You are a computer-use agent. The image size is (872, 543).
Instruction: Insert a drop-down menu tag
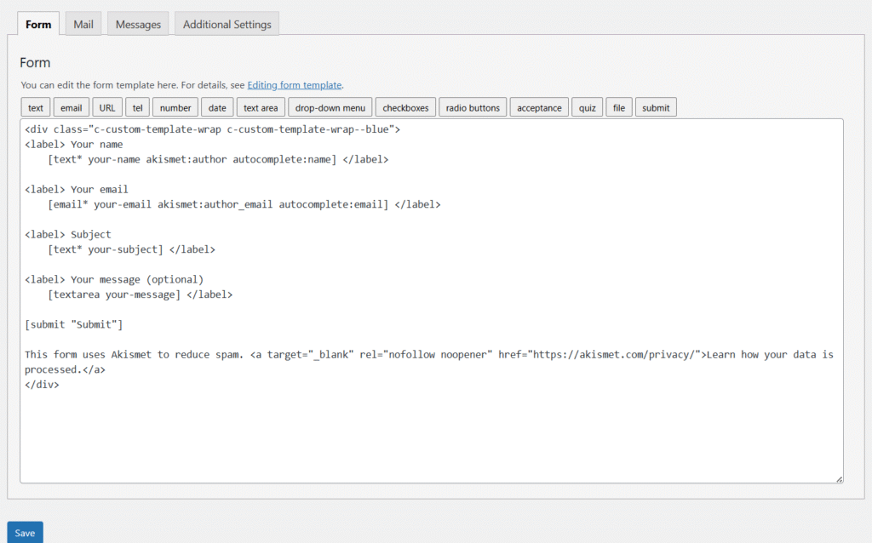[330, 108]
